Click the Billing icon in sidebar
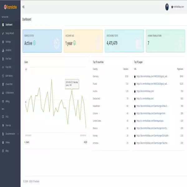The height and width of the screenshot is (187, 187). point(3,101)
